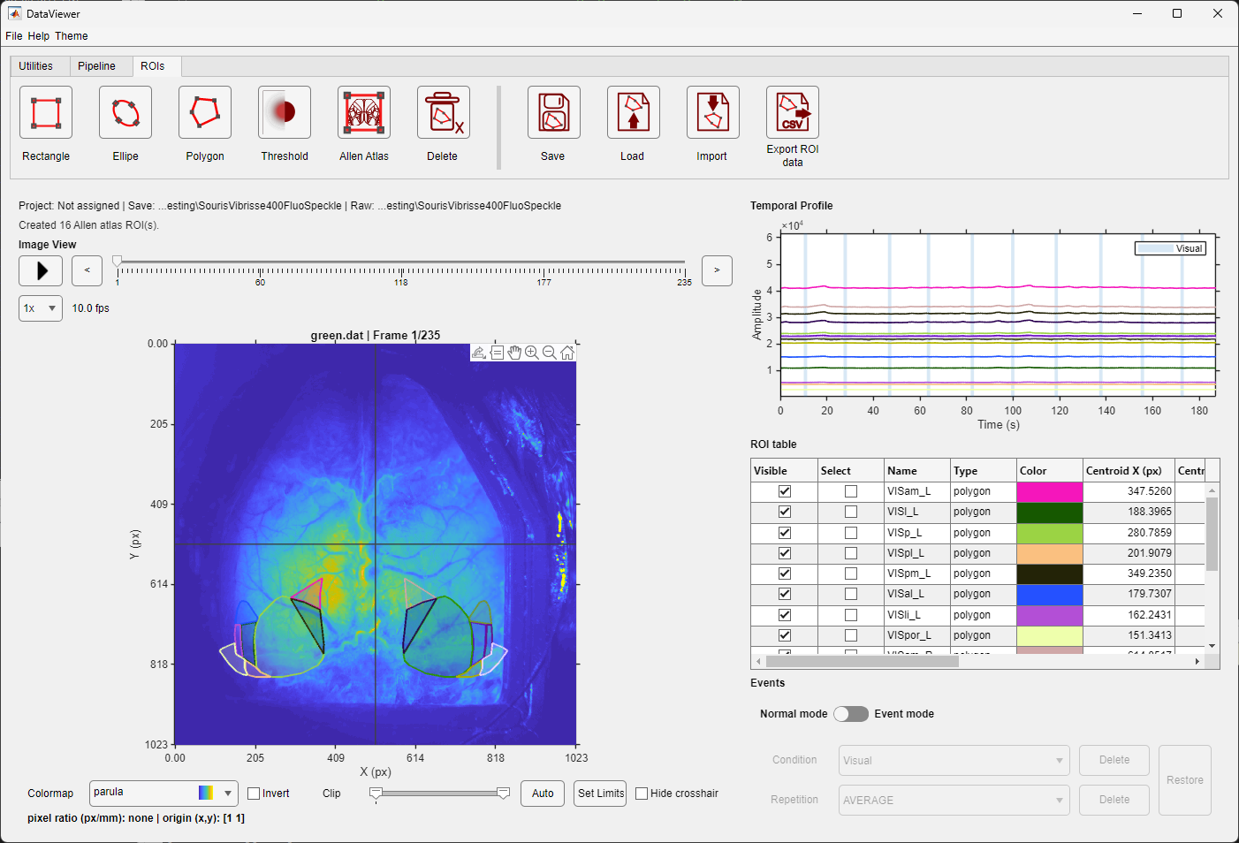1239x843 pixels.
Task: Restore axes view with the home icon
Action: tap(567, 353)
